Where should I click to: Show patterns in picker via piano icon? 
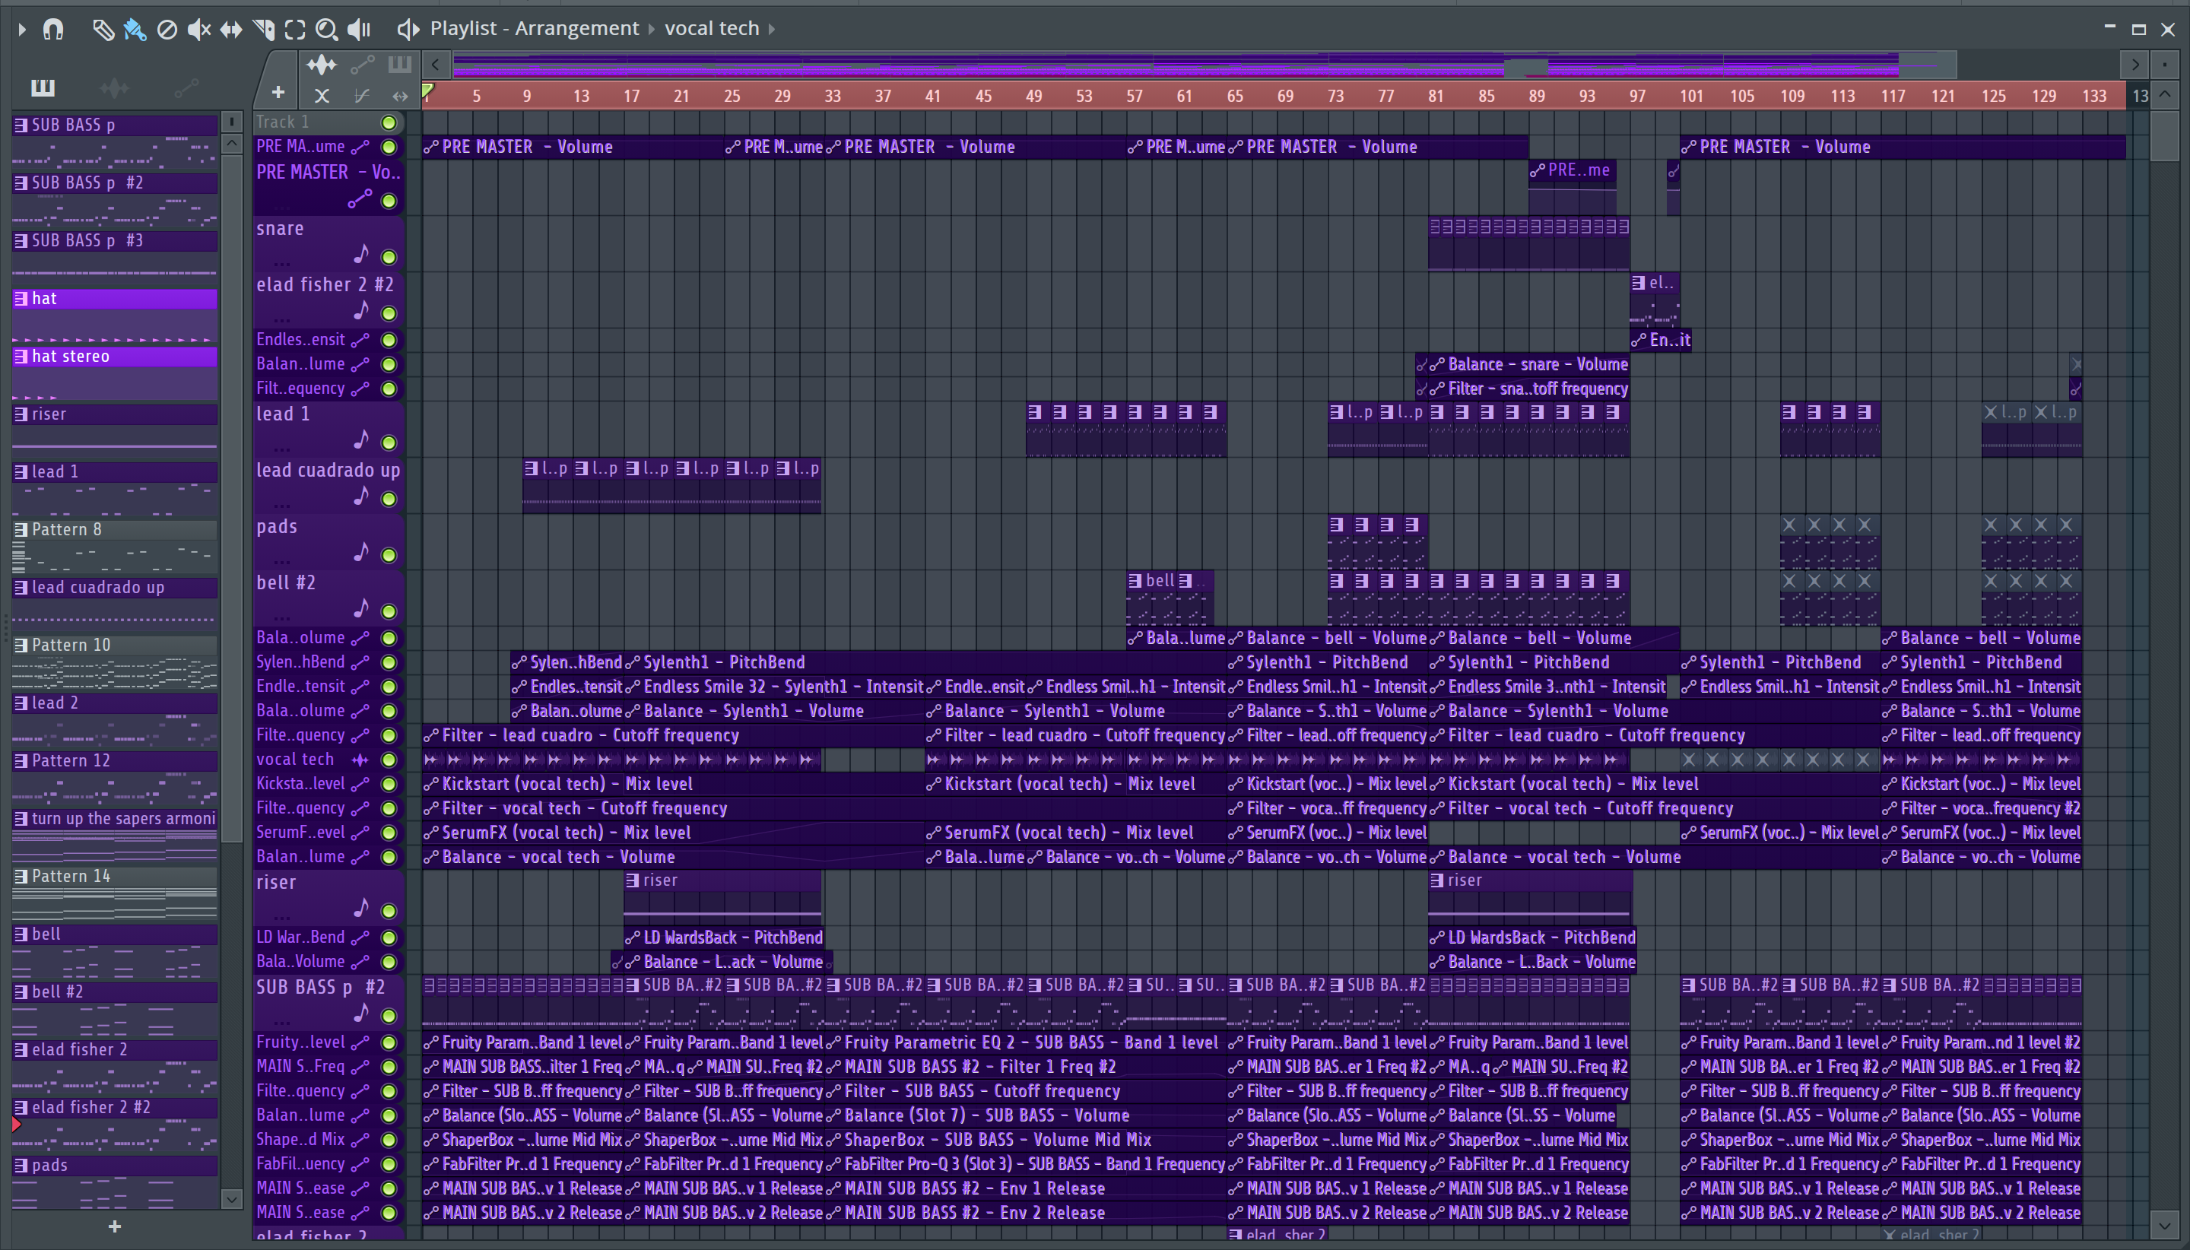pos(42,87)
